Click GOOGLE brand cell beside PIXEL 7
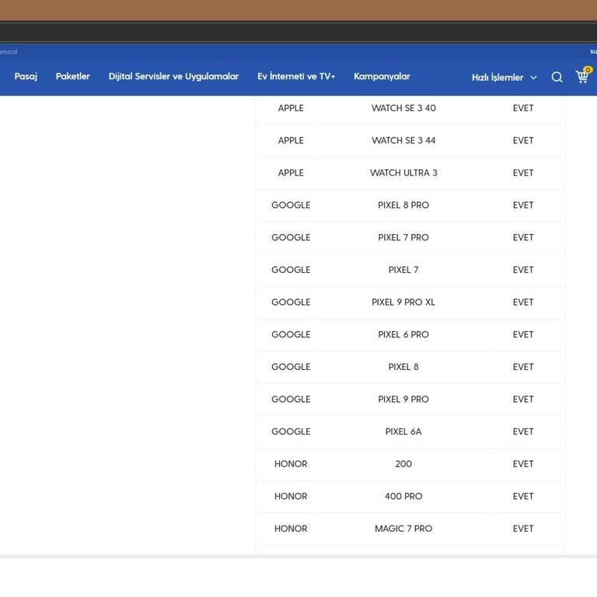597x597 pixels. 291,270
